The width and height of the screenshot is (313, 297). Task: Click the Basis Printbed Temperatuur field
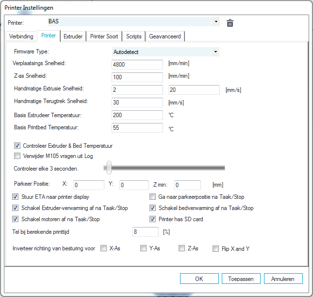tap(137, 128)
